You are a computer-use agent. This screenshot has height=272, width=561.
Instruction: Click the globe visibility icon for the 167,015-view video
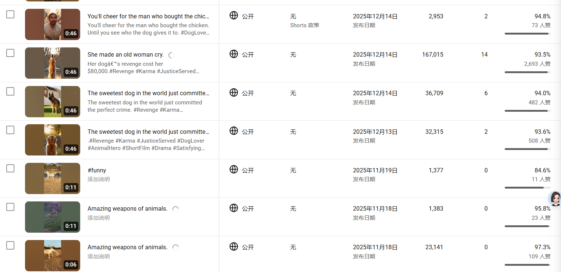click(x=234, y=54)
